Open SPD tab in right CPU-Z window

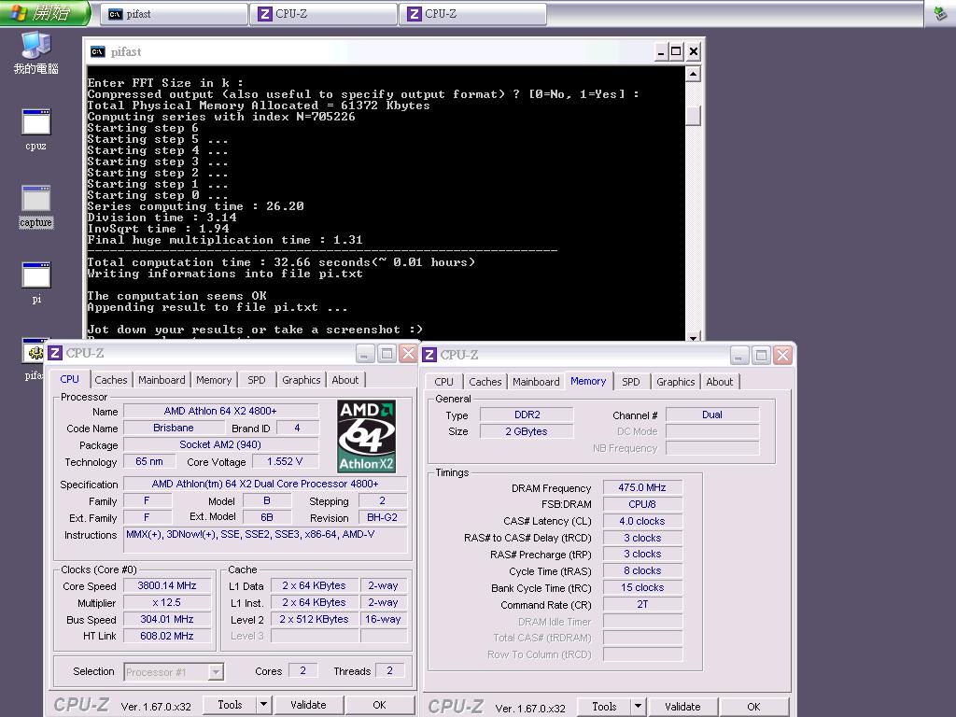click(631, 382)
